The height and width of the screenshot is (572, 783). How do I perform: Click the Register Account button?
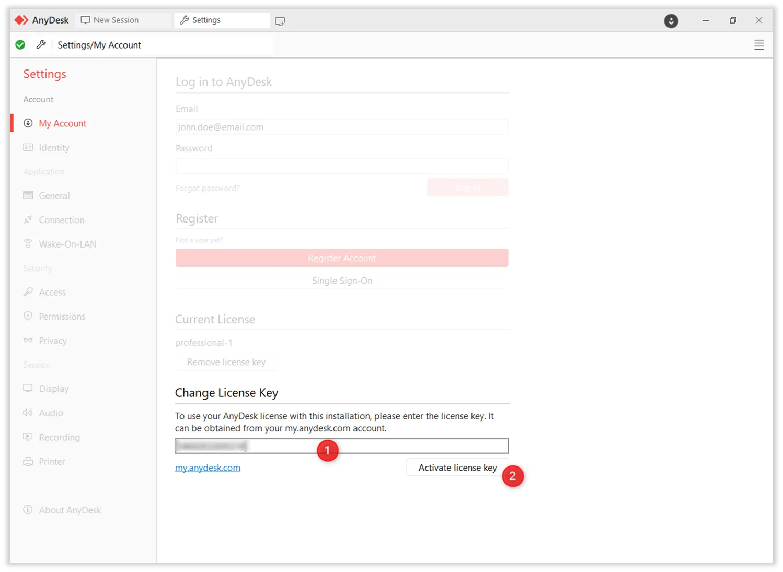[341, 258]
